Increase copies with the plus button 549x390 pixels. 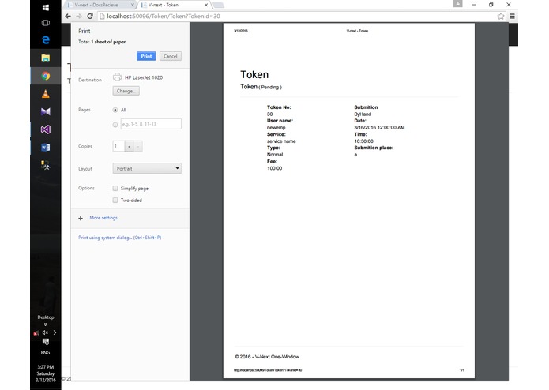tap(130, 146)
